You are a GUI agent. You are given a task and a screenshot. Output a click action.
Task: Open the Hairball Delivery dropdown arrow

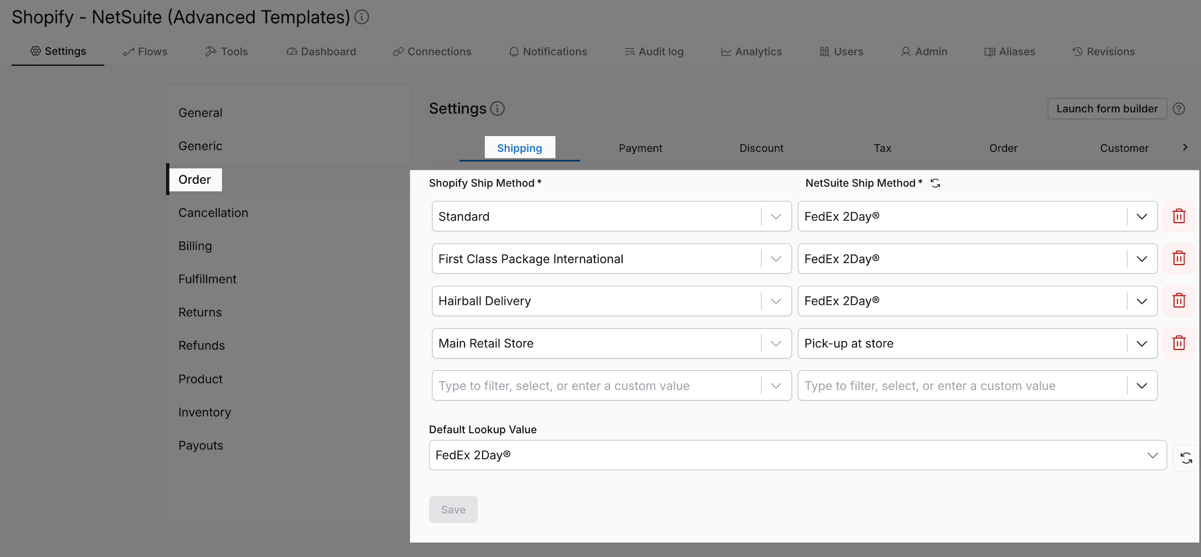776,301
